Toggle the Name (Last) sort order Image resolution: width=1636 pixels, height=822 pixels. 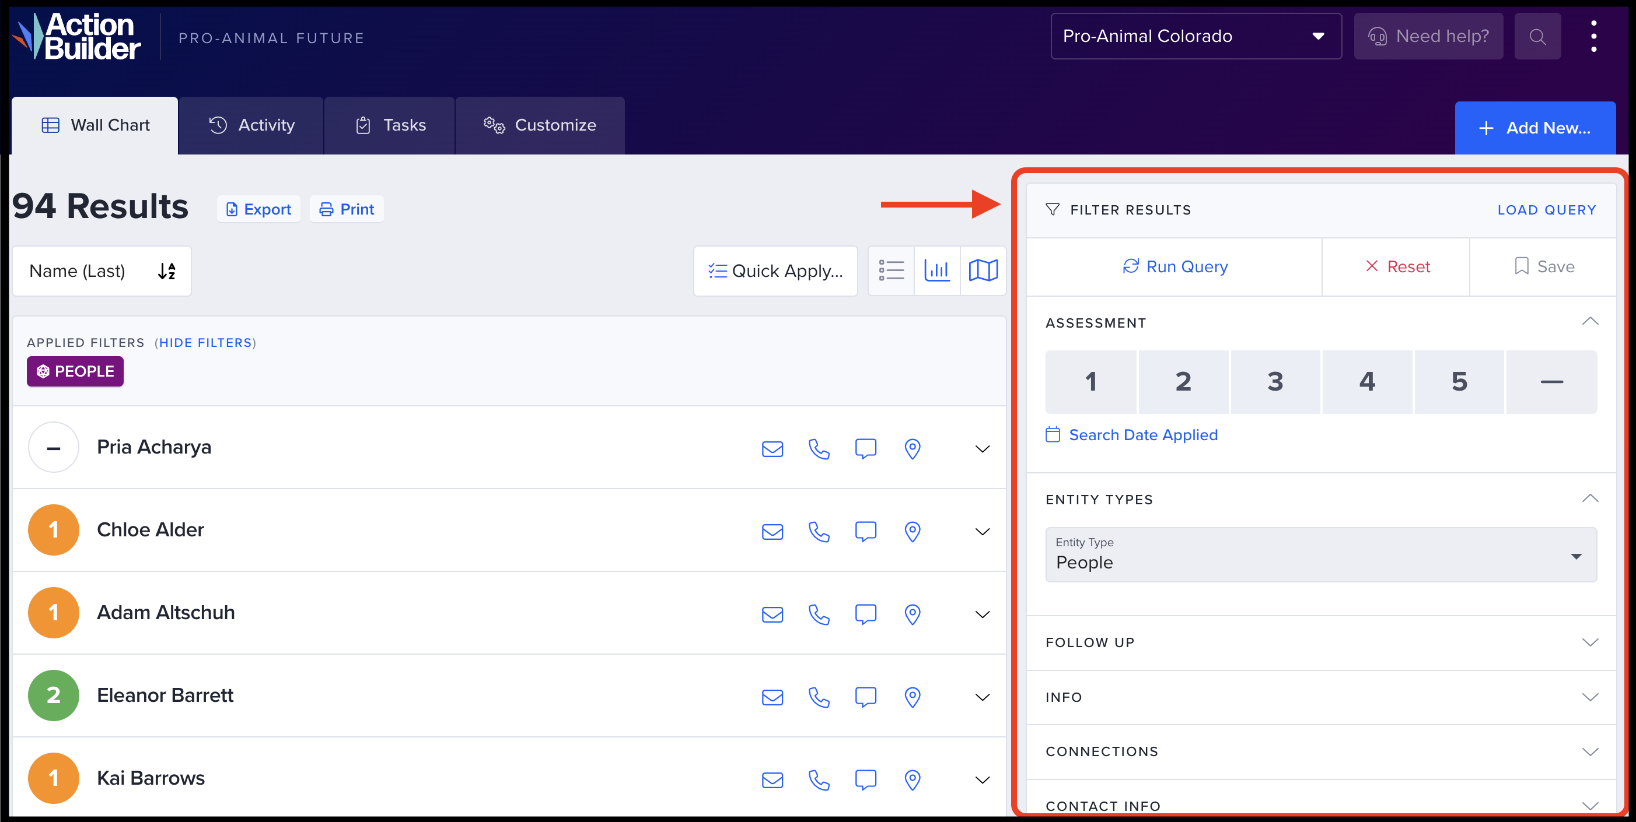click(166, 271)
